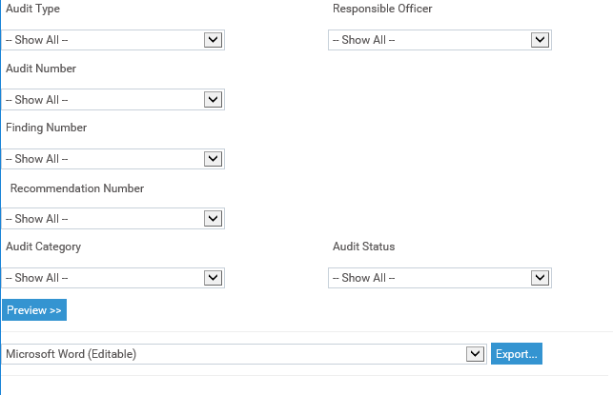This screenshot has height=395, width=613.
Task: Click the Audit Type dropdown arrow button
Action: click(213, 40)
